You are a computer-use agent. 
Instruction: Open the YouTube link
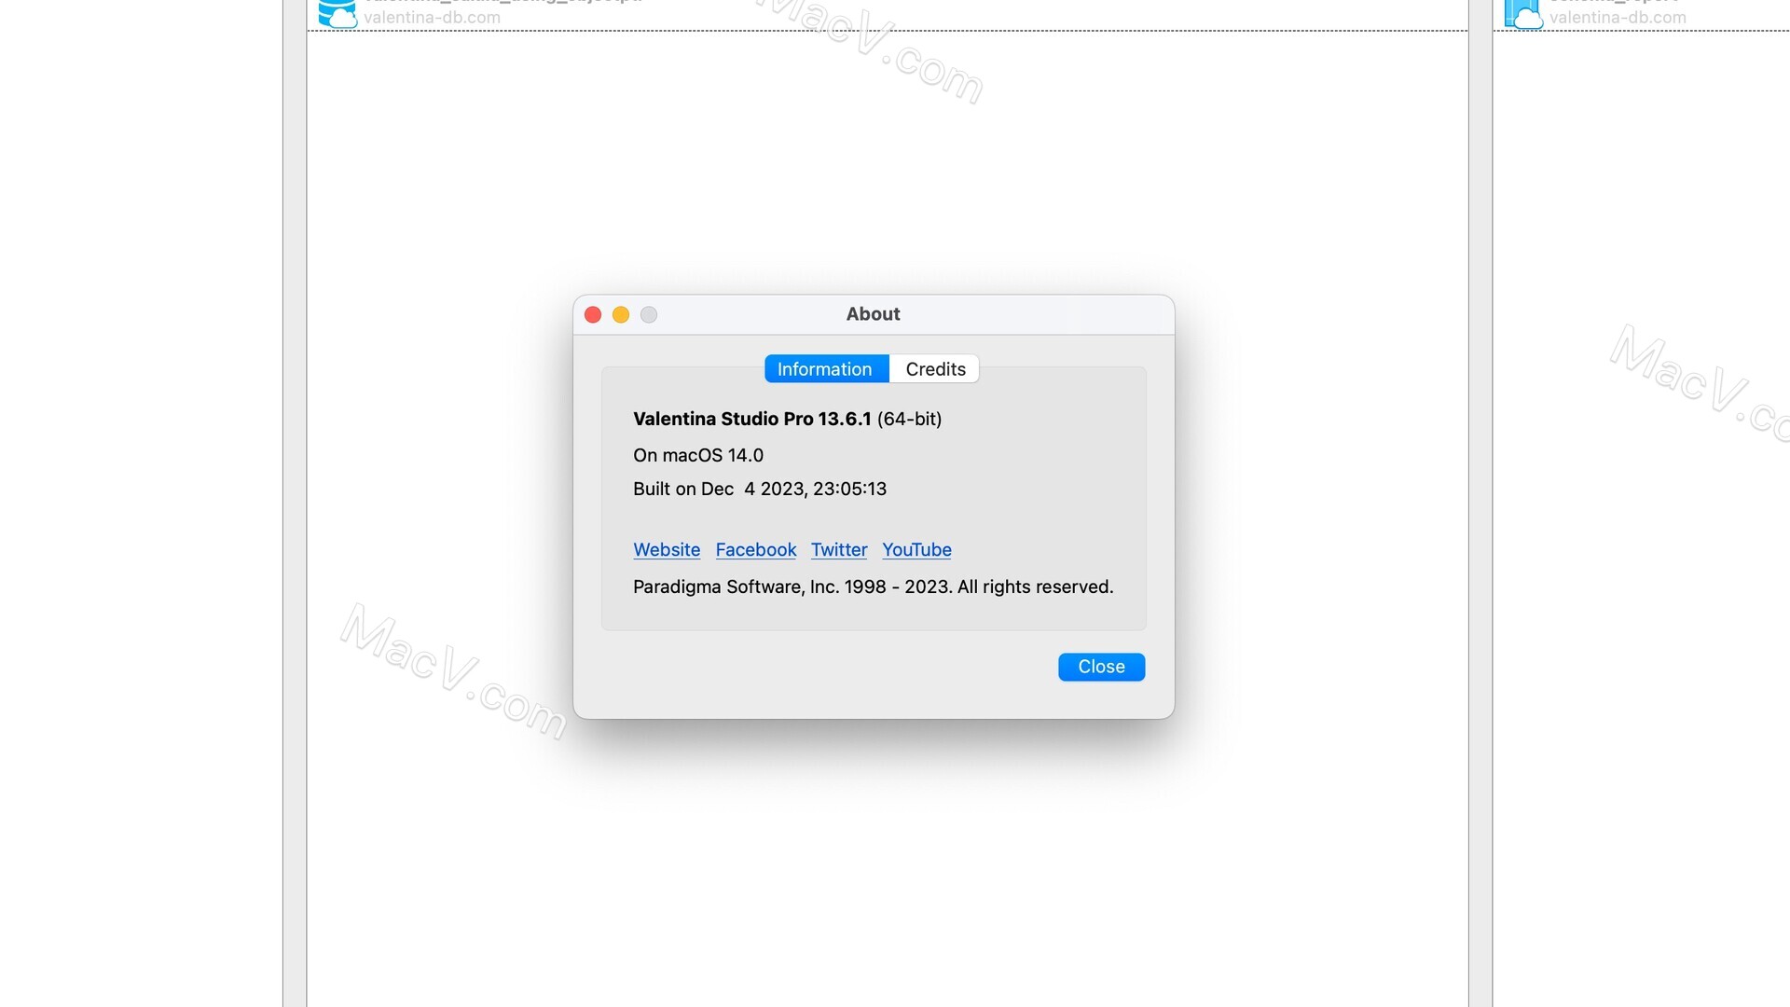916,549
